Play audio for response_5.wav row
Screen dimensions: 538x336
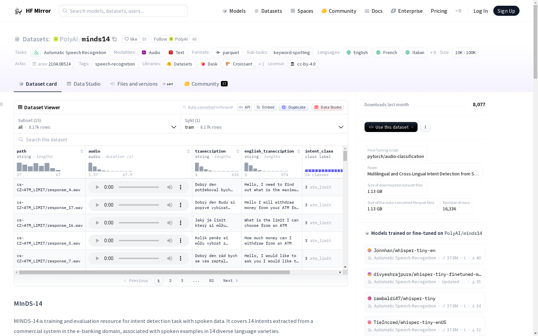pyautogui.click(x=97, y=241)
